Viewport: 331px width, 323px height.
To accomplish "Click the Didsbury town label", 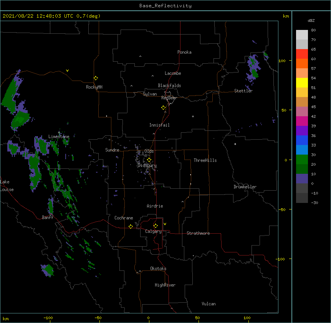I will pyautogui.click(x=147, y=165).
